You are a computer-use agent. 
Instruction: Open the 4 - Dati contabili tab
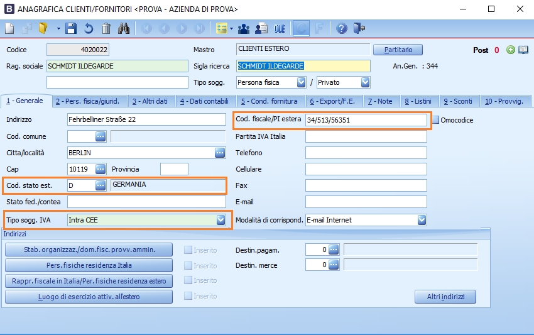pyautogui.click(x=204, y=101)
